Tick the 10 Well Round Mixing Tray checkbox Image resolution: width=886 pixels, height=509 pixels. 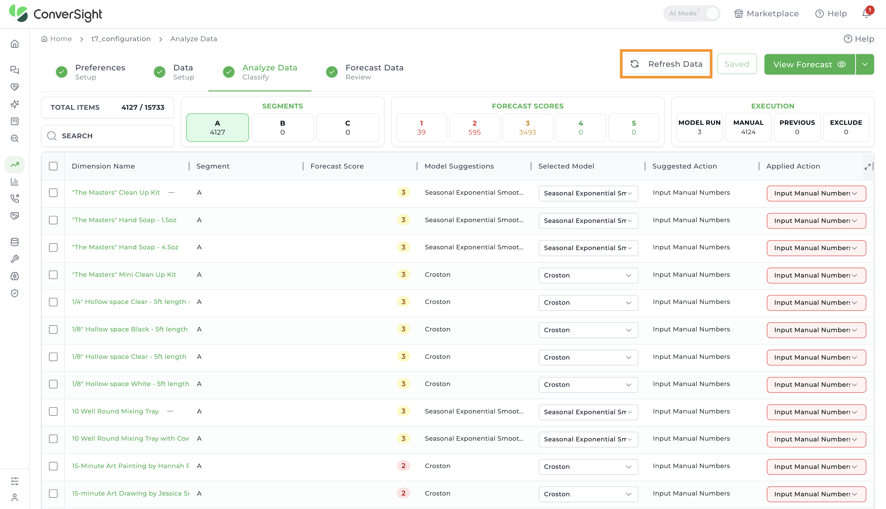point(53,411)
